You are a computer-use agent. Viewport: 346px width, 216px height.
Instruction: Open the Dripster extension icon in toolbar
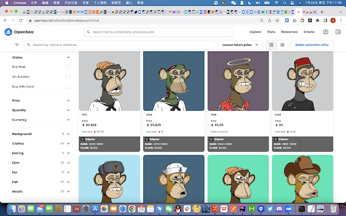[310, 21]
